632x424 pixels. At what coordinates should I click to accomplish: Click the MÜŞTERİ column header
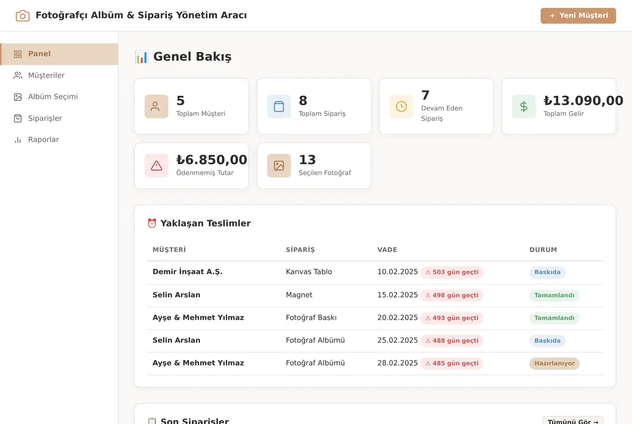click(170, 250)
